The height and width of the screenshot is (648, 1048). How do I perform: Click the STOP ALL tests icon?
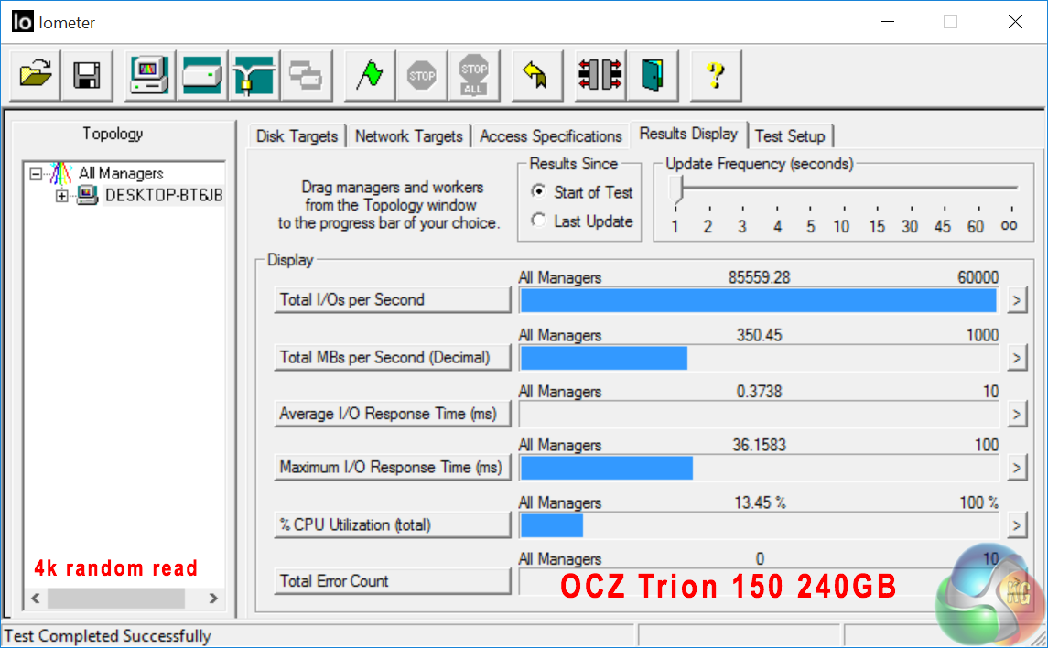pyautogui.click(x=474, y=75)
